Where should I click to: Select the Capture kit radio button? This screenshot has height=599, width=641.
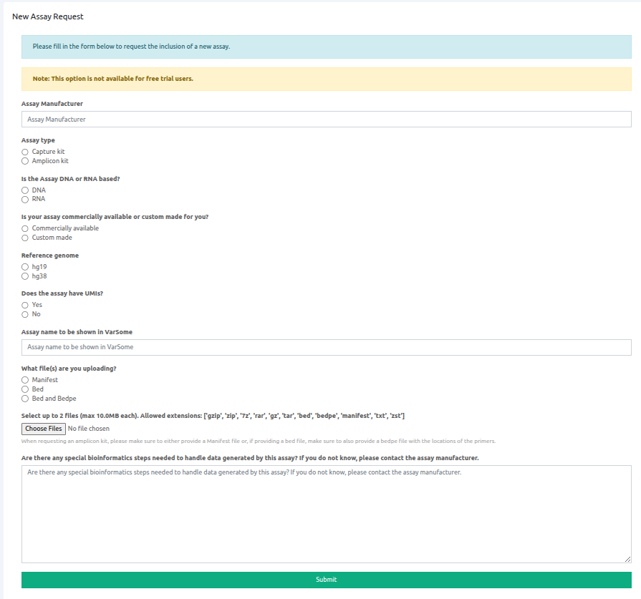point(25,152)
